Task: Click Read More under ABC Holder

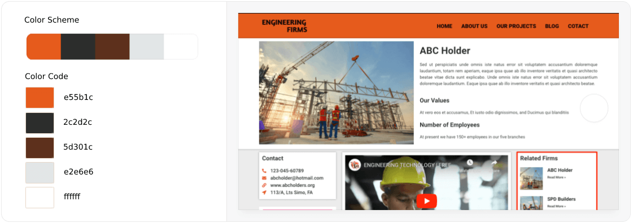Action: (x=556, y=177)
